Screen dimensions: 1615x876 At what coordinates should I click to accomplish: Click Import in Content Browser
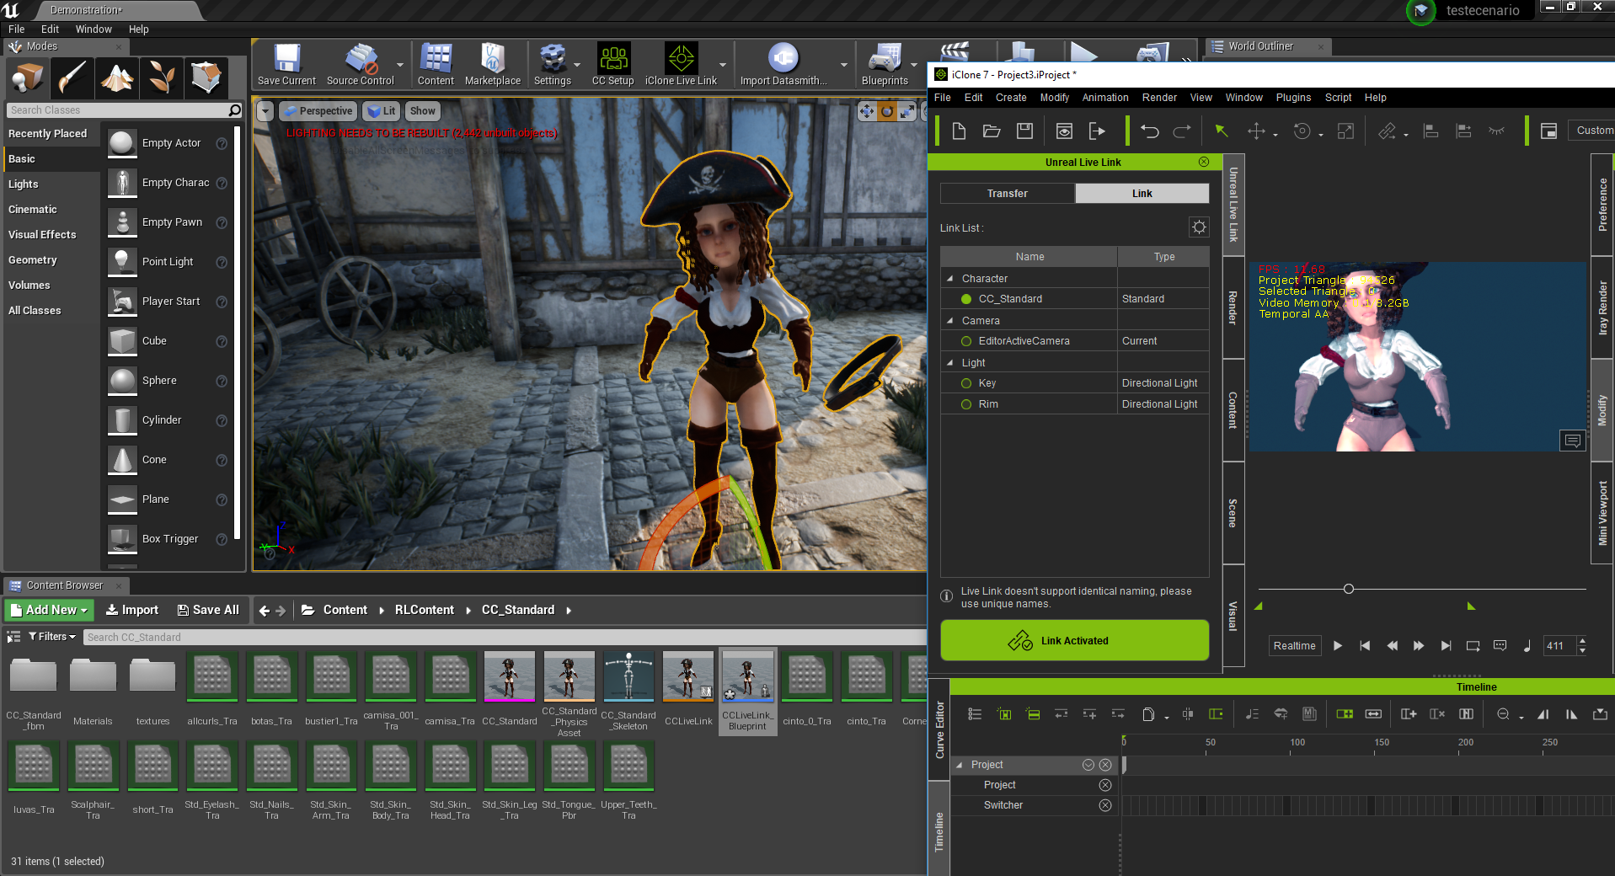[132, 610]
